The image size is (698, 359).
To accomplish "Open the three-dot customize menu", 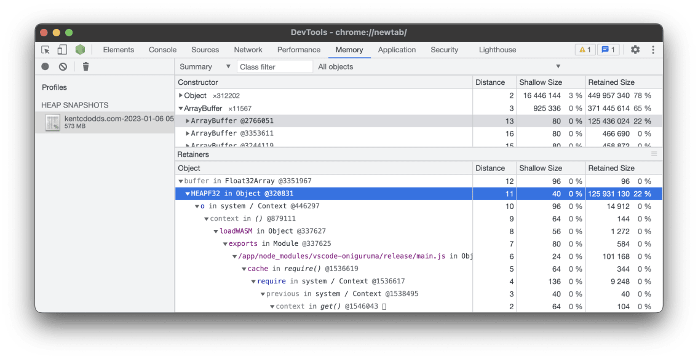I will pos(653,50).
